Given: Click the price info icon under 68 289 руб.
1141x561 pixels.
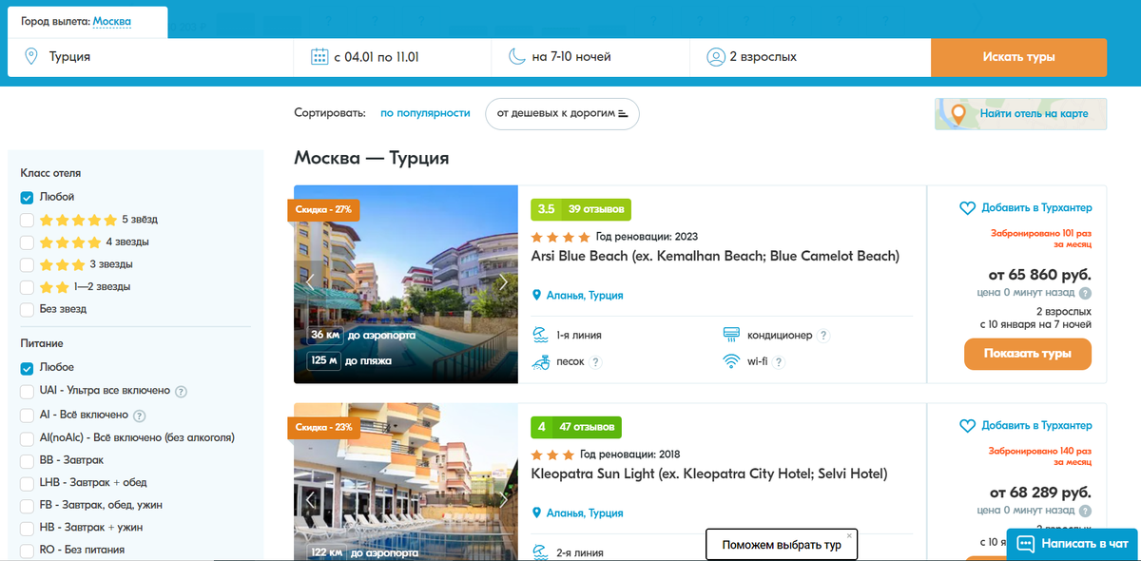Looking at the screenshot, I should click(x=1085, y=512).
